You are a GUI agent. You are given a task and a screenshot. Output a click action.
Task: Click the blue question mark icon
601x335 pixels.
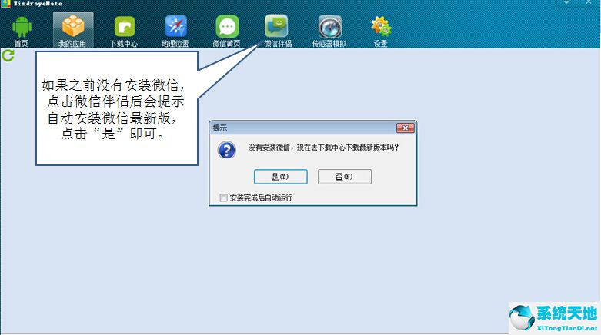226,150
